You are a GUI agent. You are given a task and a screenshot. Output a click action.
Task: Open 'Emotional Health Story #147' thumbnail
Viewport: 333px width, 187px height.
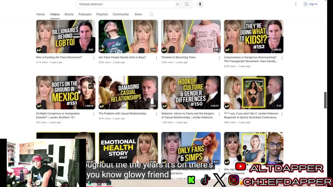[128, 148]
